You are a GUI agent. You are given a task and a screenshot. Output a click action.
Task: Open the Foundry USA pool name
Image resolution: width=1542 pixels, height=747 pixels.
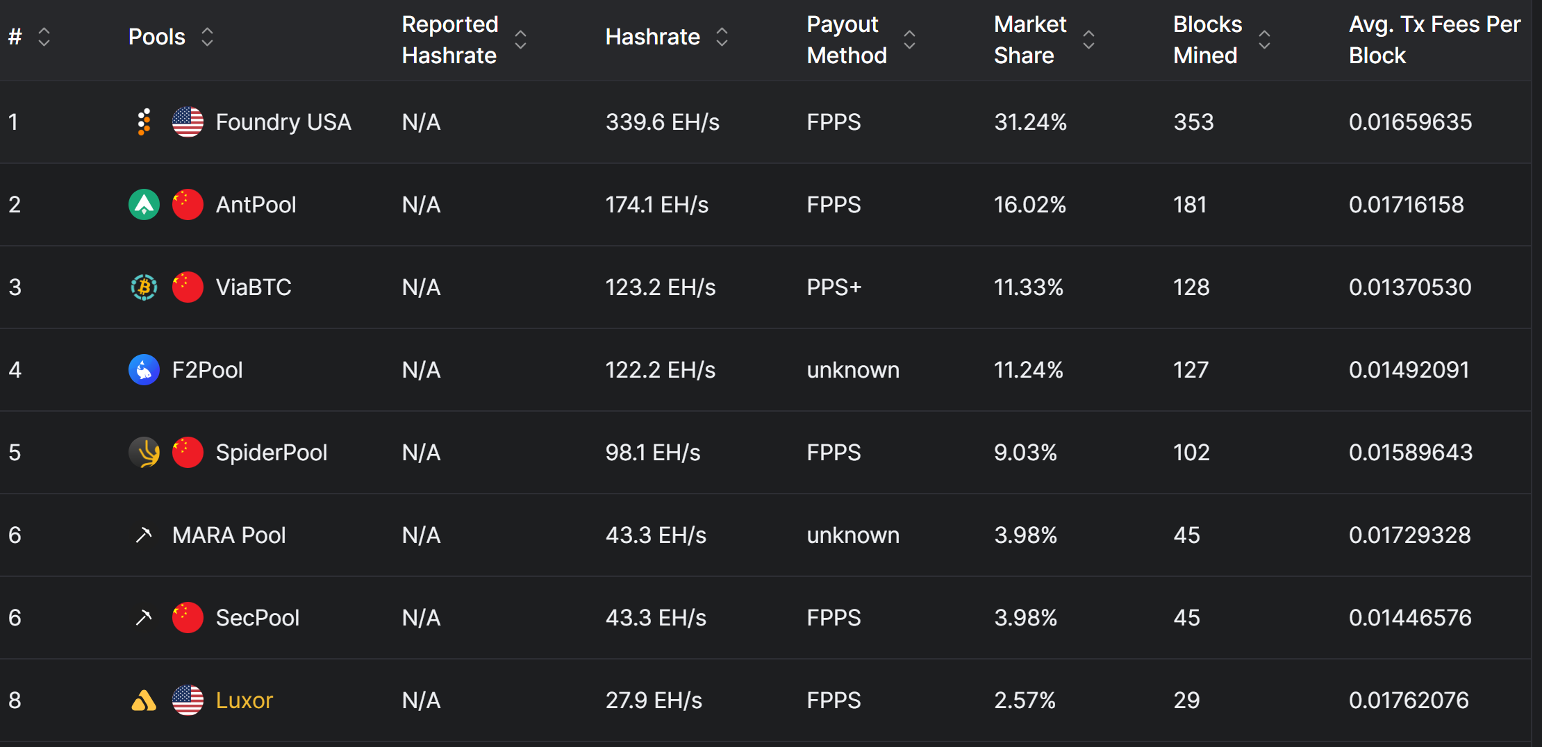click(283, 122)
